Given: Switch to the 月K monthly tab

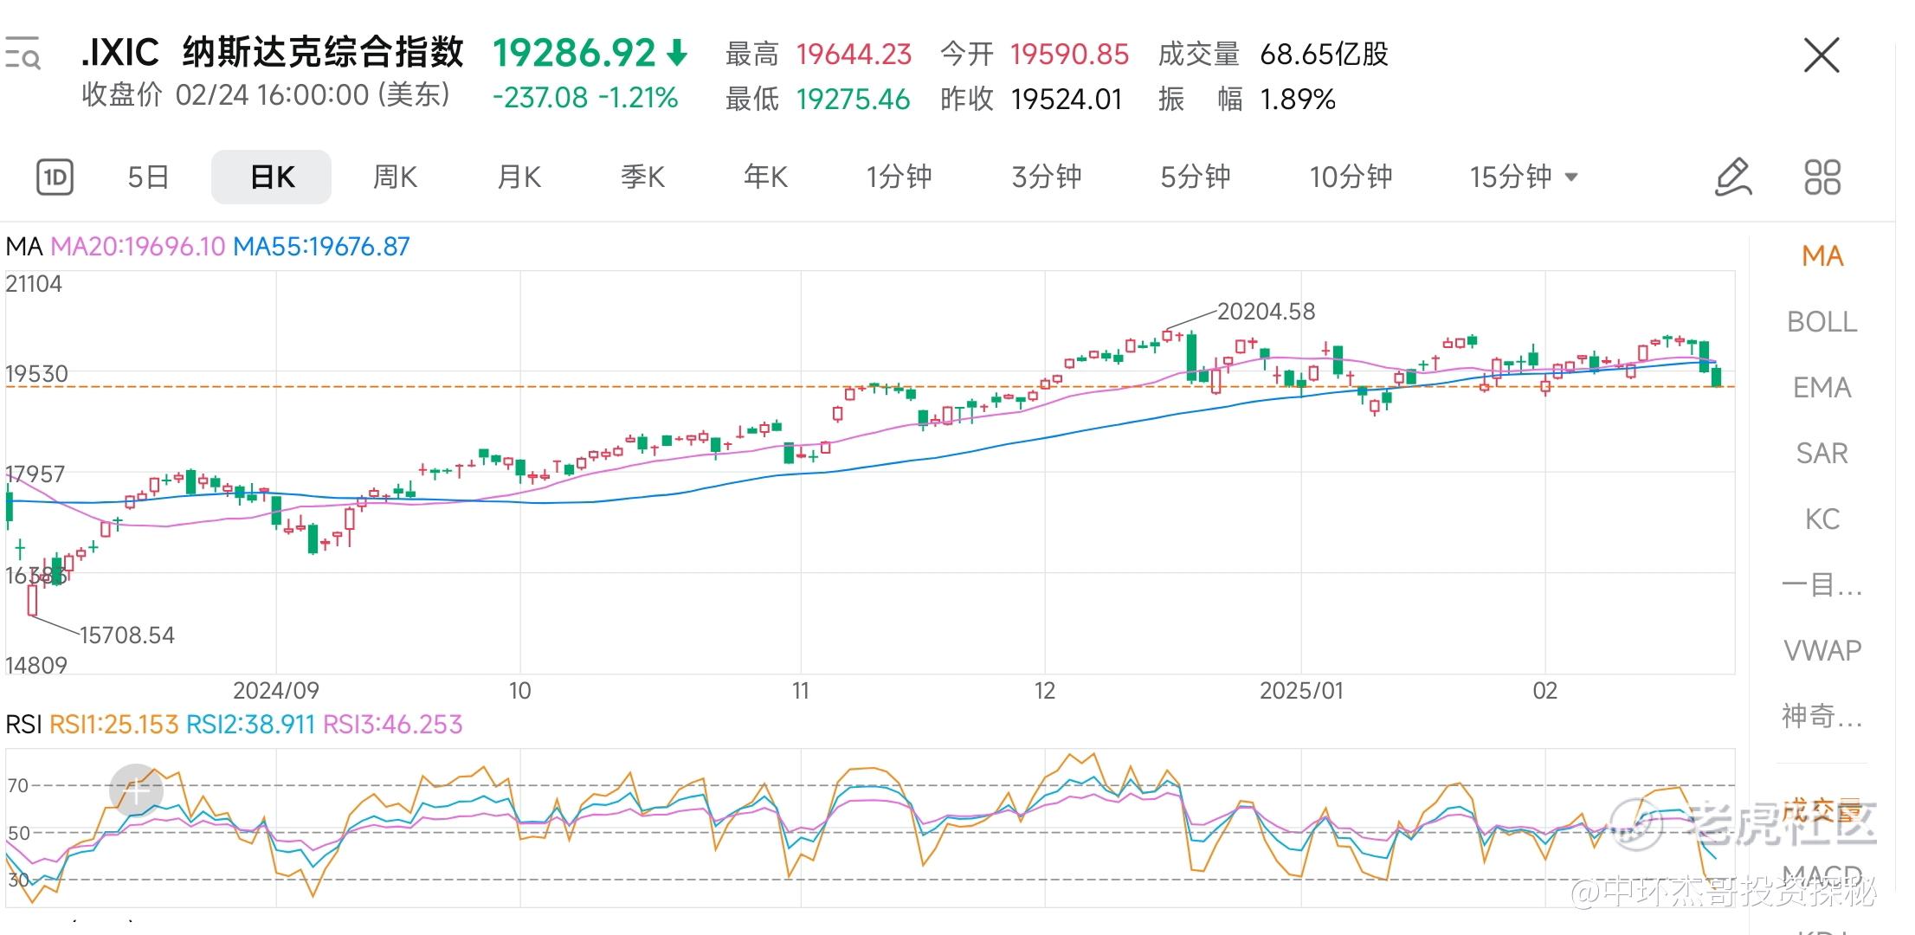Looking at the screenshot, I should (519, 177).
